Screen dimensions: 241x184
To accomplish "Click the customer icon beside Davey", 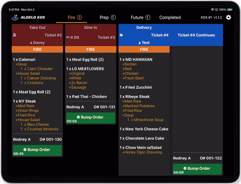I will coord(31,43).
